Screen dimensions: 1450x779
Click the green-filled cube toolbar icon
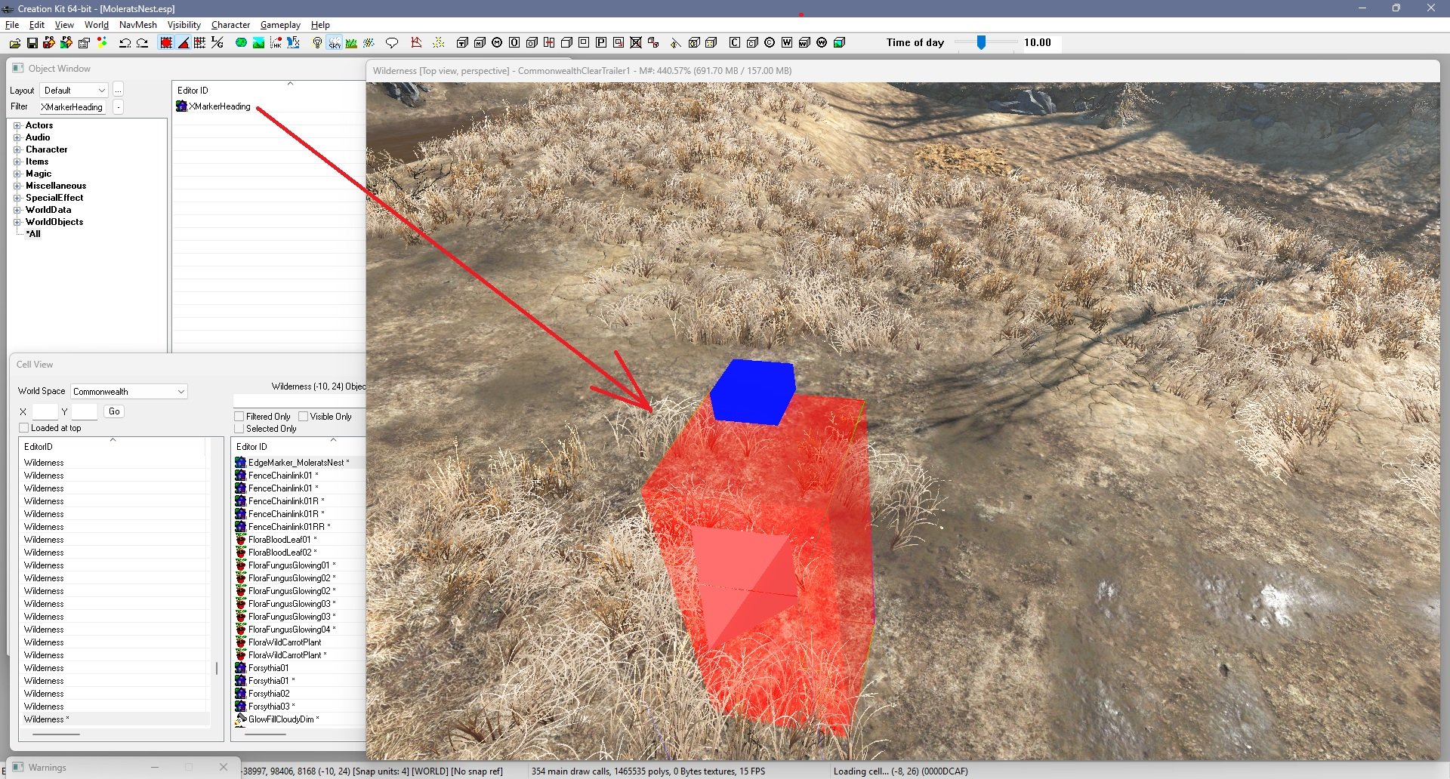point(839,43)
